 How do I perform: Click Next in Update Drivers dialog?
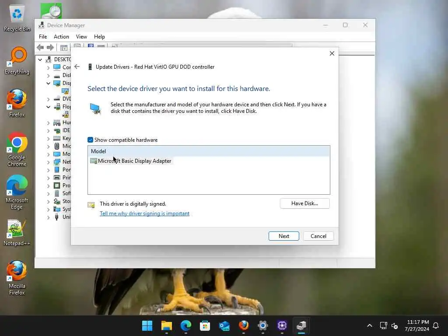coord(283,236)
